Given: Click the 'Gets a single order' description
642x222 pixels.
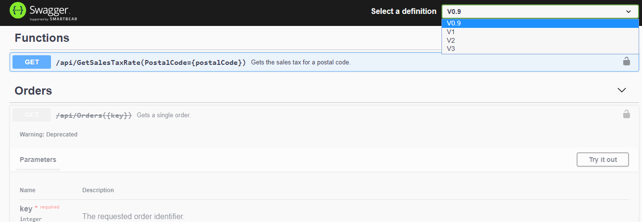Looking at the screenshot, I should (x=164, y=115).
